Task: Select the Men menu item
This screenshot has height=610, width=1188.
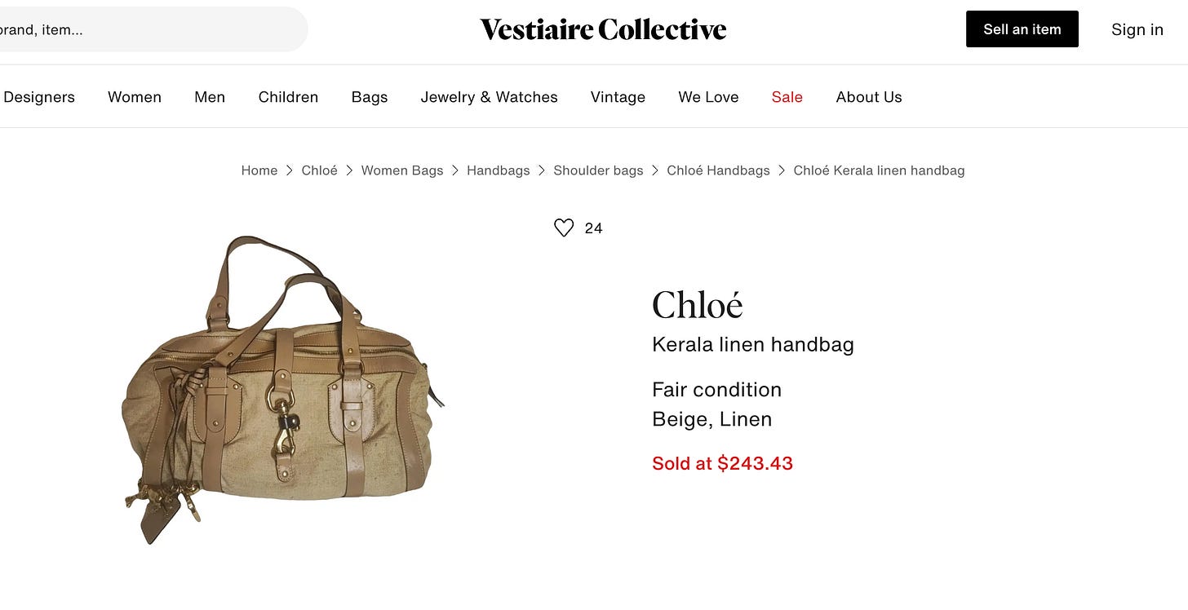Action: (x=210, y=97)
